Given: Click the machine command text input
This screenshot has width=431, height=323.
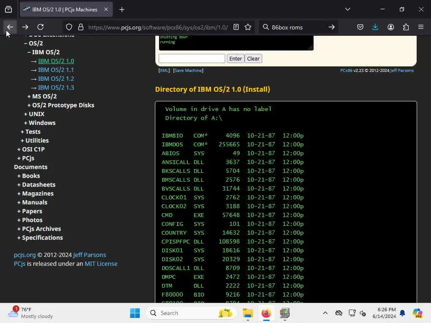Looking at the screenshot, I should (x=192, y=58).
